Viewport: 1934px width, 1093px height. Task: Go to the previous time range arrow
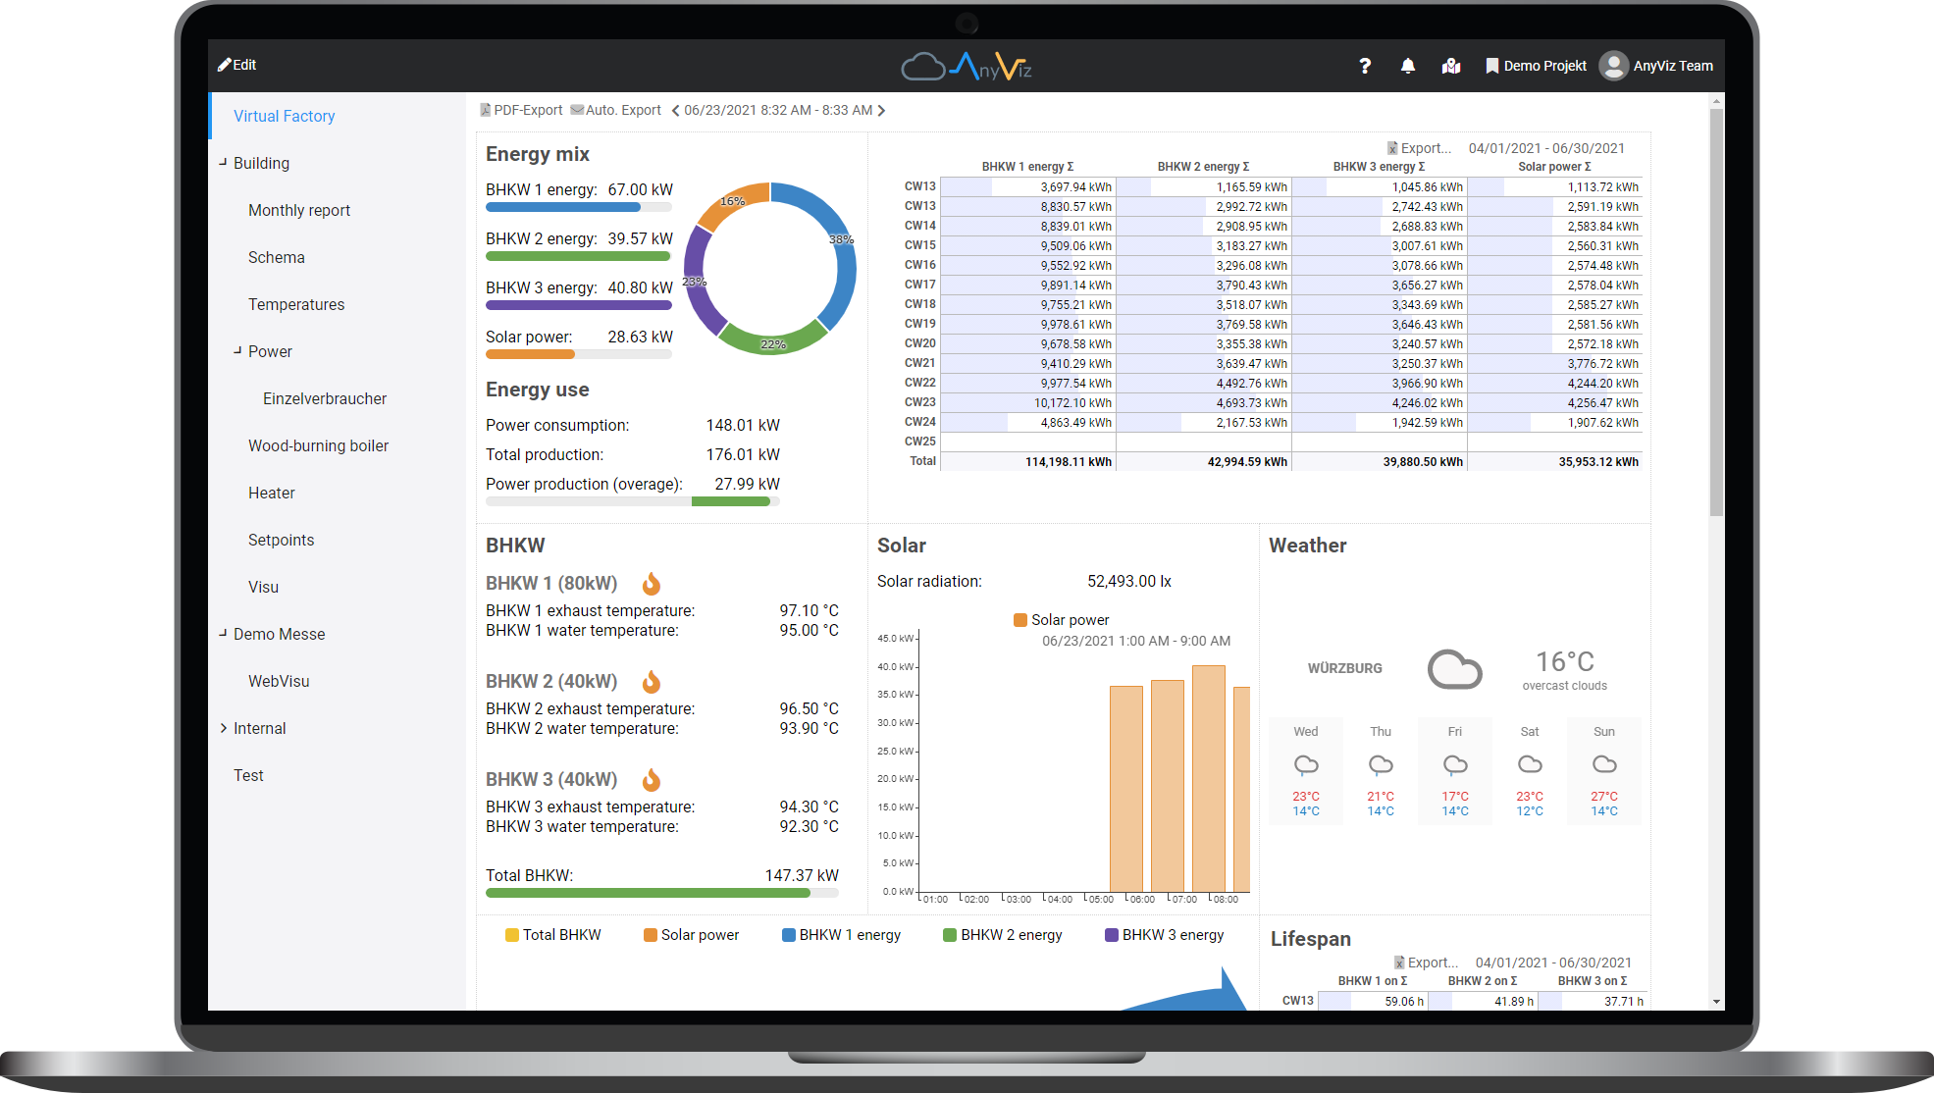coord(675,110)
